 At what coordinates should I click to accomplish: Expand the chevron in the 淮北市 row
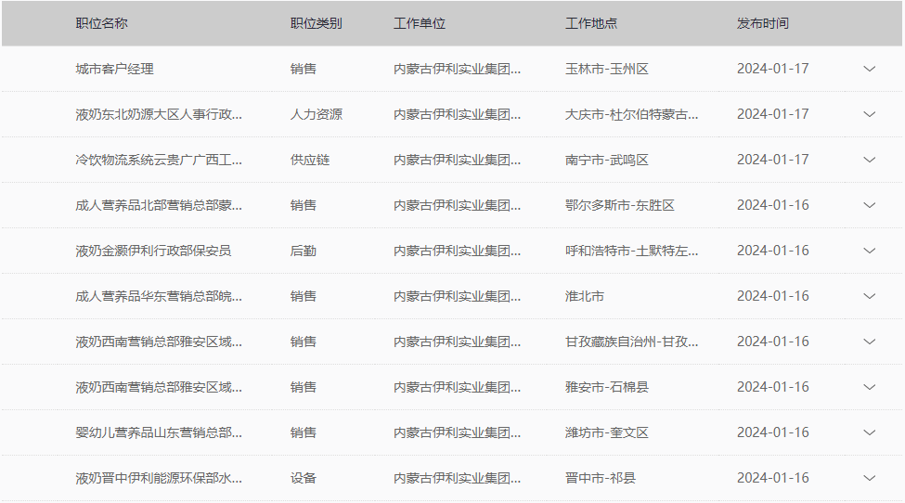(869, 296)
